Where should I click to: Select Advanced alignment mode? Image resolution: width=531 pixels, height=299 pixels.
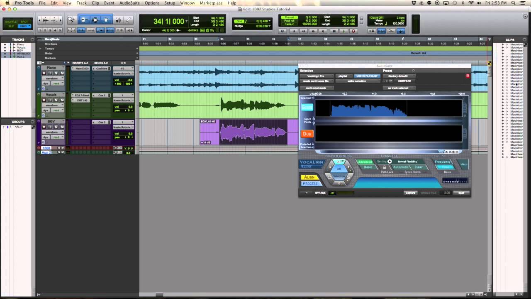365,162
